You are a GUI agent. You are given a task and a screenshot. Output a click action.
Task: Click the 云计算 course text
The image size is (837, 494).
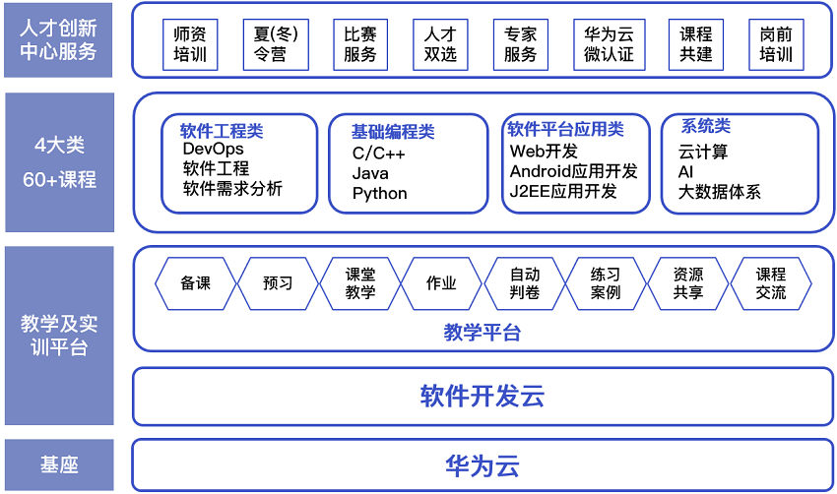pyautogui.click(x=703, y=153)
